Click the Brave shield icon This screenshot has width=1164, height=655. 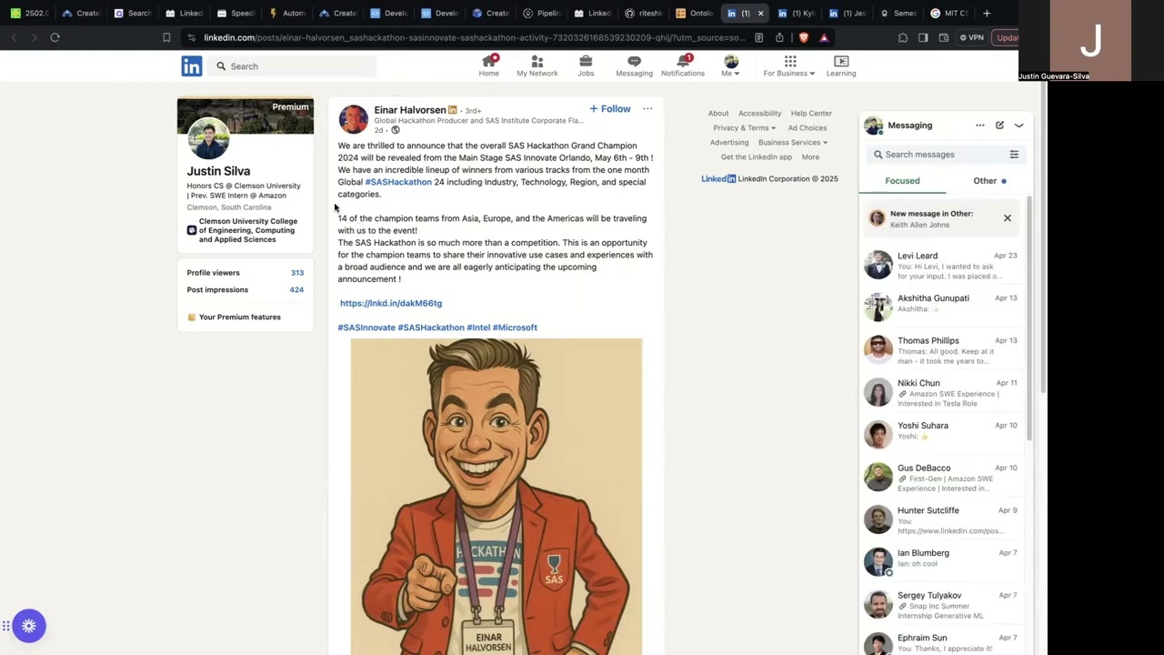[x=803, y=37]
